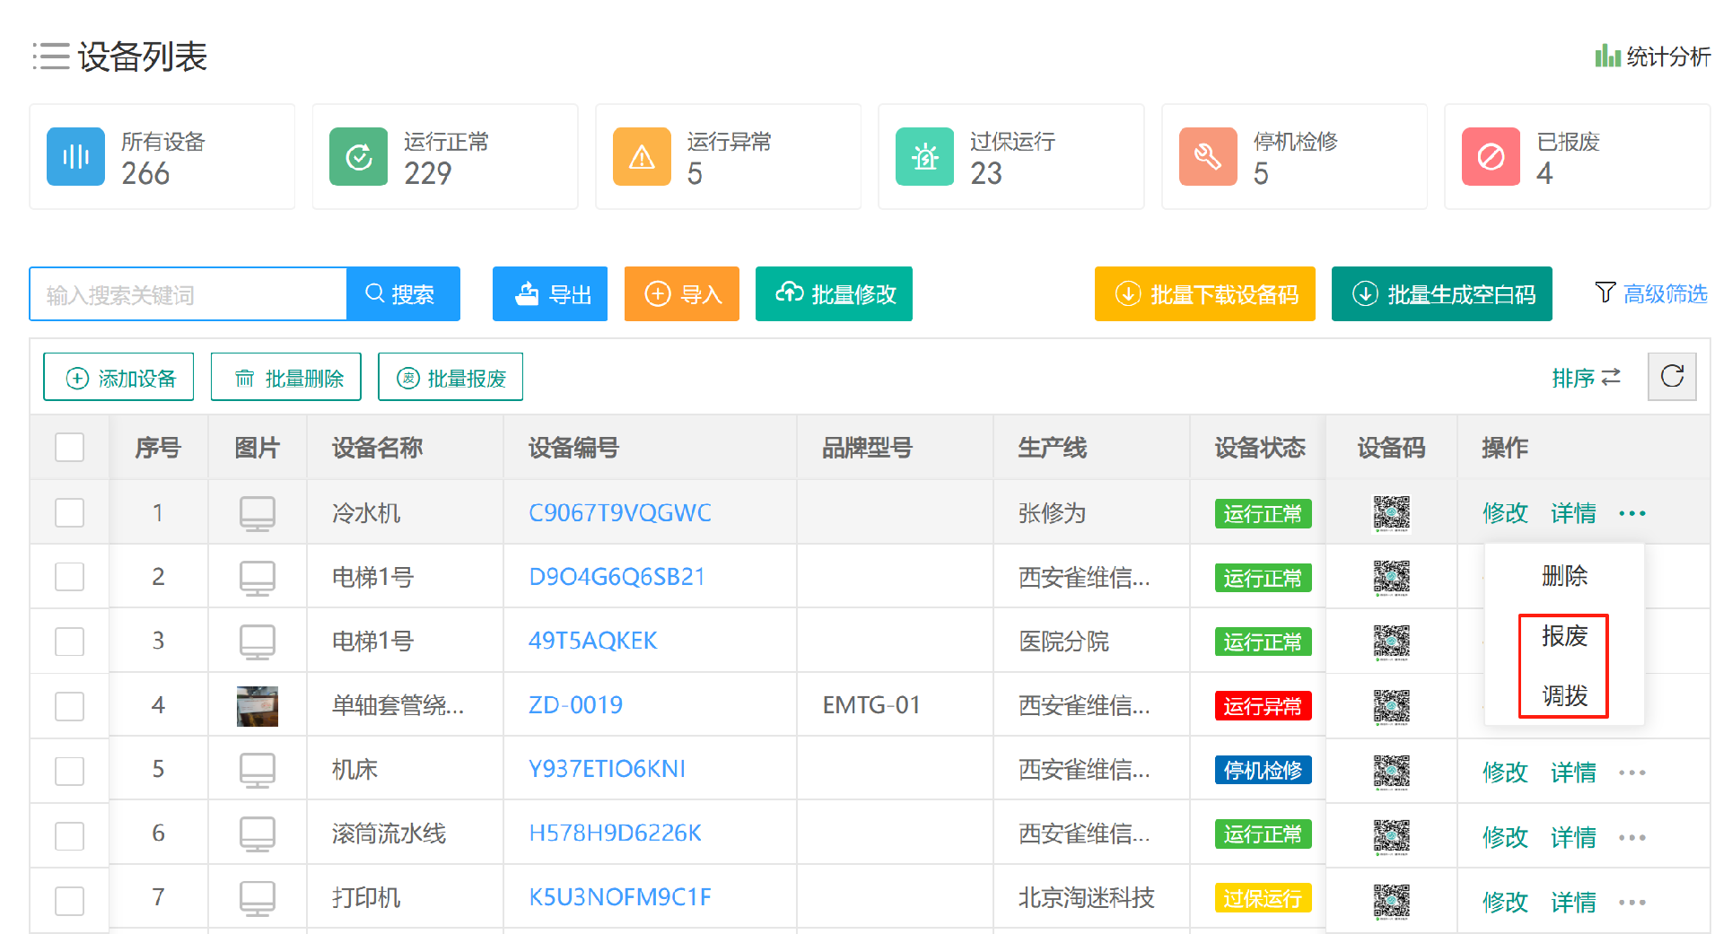Click the 批量修改 batch modify icon button
The height and width of the screenshot is (934, 1723).
(790, 293)
